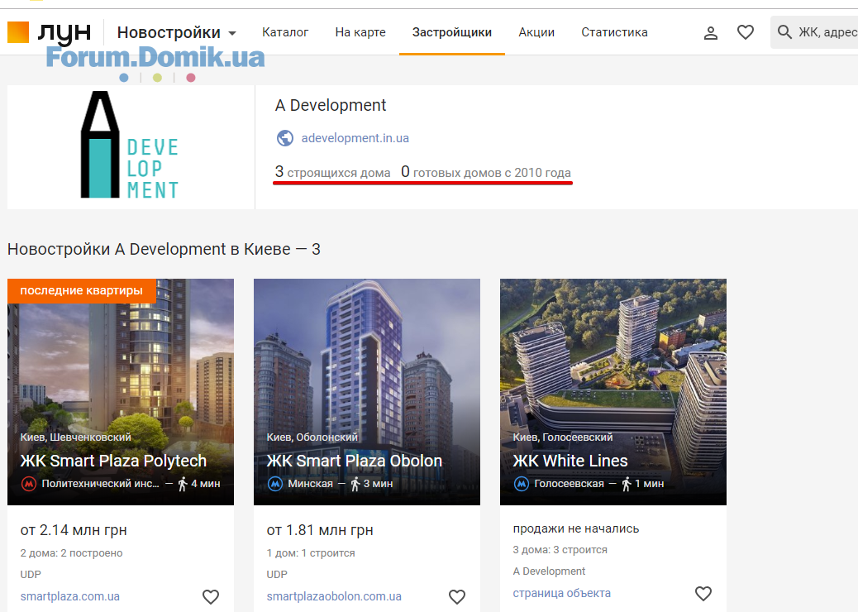Screen dimensions: 858x612
Task: Click 0 готовых домов с 2010 года
Action: [x=486, y=172]
